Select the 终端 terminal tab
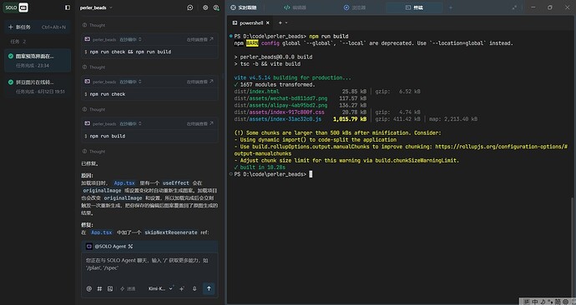The width and height of the screenshot is (576, 305). click(x=414, y=7)
